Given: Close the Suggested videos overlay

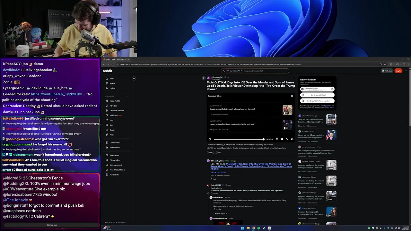Looking at the screenshot, I should 292,96.
